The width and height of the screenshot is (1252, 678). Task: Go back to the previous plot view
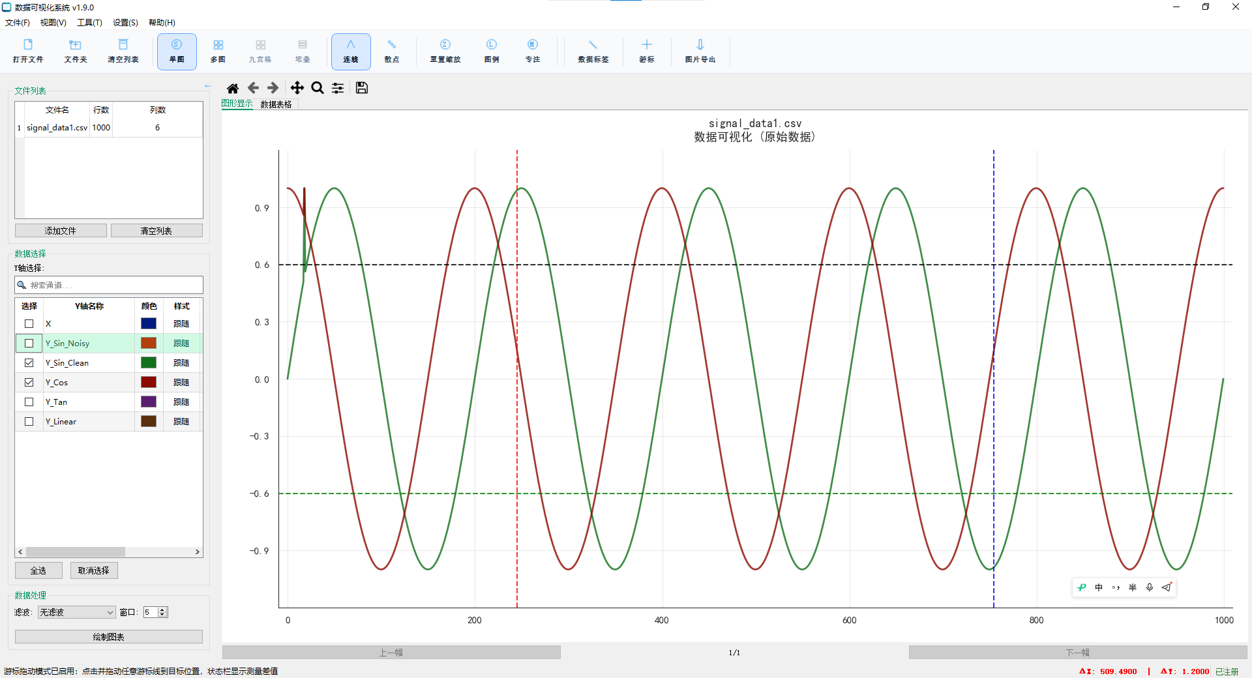tap(253, 88)
